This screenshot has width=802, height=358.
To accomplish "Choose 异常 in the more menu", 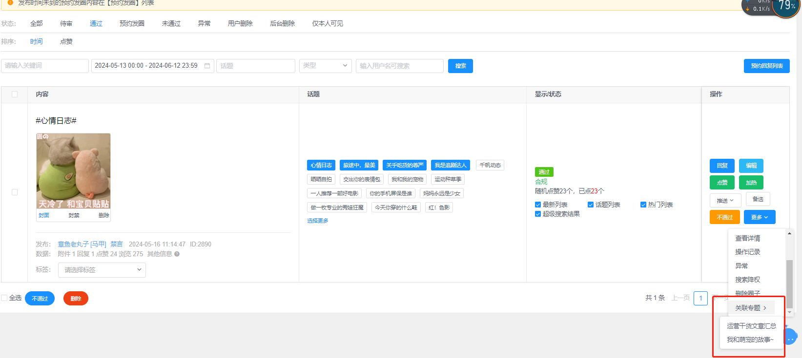I will (x=741, y=266).
